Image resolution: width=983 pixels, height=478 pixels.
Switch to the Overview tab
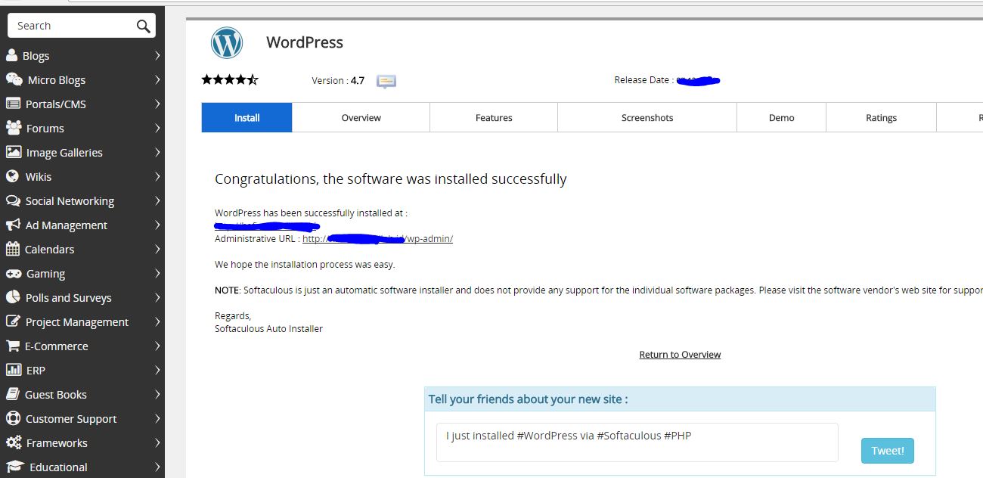(x=361, y=118)
